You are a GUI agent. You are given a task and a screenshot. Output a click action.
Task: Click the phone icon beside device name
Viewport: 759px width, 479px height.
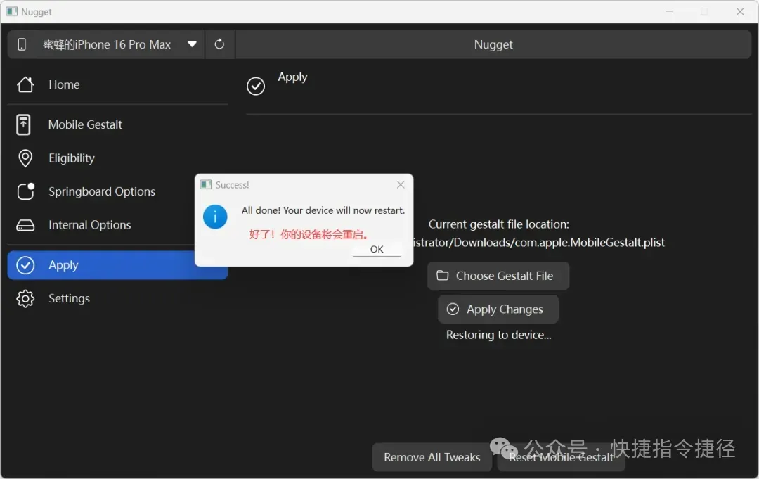22,44
